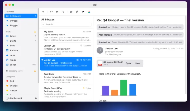The height and width of the screenshot is (111, 190).
Task: Select the Orange category
Action: (x=21, y=86)
